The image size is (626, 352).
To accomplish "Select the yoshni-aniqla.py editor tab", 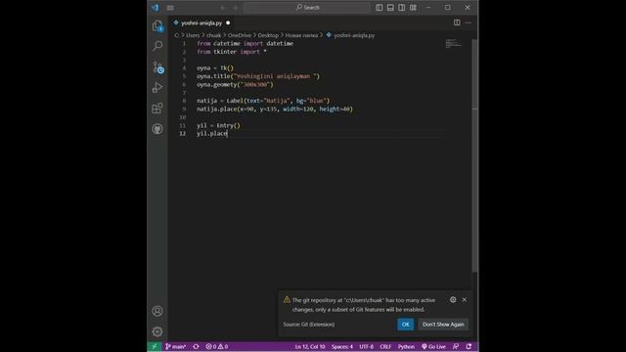I will click(x=201, y=23).
